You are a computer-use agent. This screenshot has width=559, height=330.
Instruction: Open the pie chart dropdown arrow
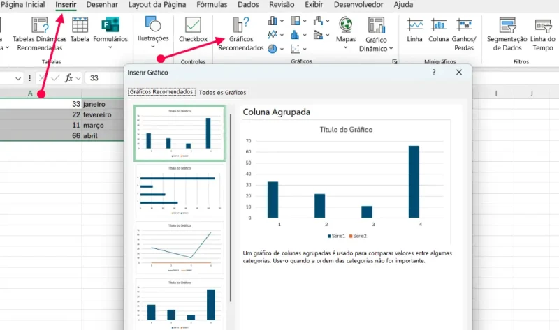282,49
